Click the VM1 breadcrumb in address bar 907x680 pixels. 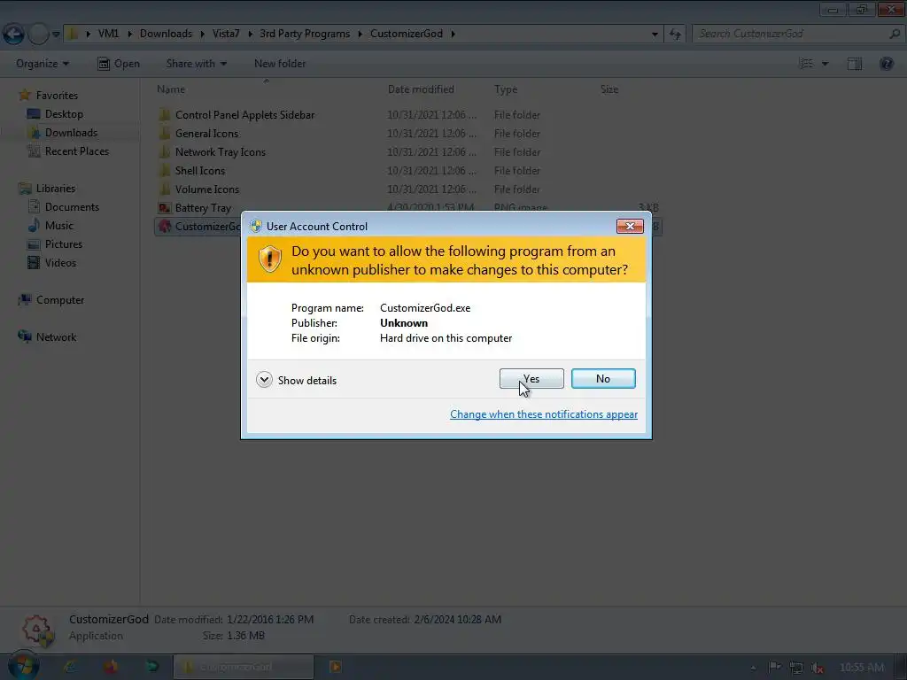tap(108, 34)
